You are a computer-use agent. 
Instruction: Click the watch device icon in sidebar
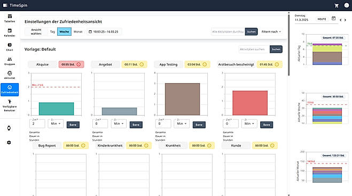[x=9, y=128]
